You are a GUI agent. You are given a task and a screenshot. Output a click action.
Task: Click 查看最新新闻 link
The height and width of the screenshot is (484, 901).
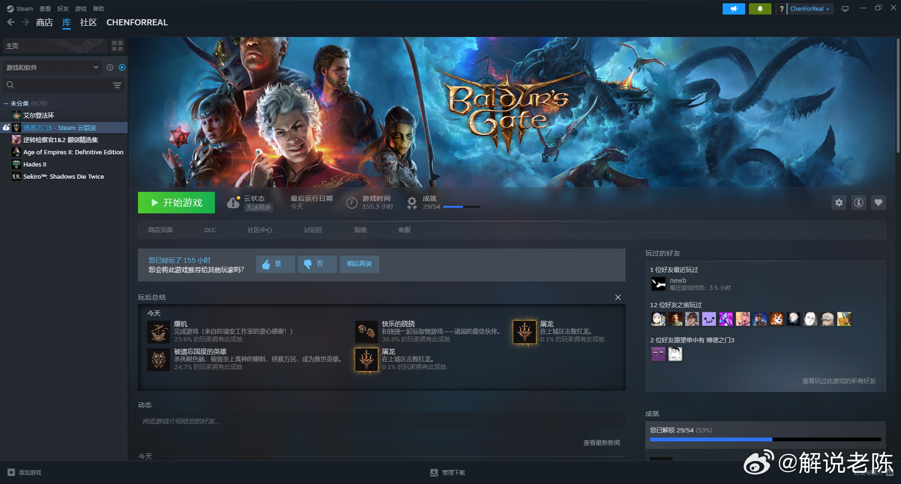coord(602,443)
